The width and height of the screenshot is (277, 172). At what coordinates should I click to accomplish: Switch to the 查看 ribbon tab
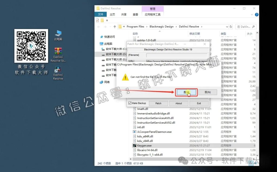(135, 15)
